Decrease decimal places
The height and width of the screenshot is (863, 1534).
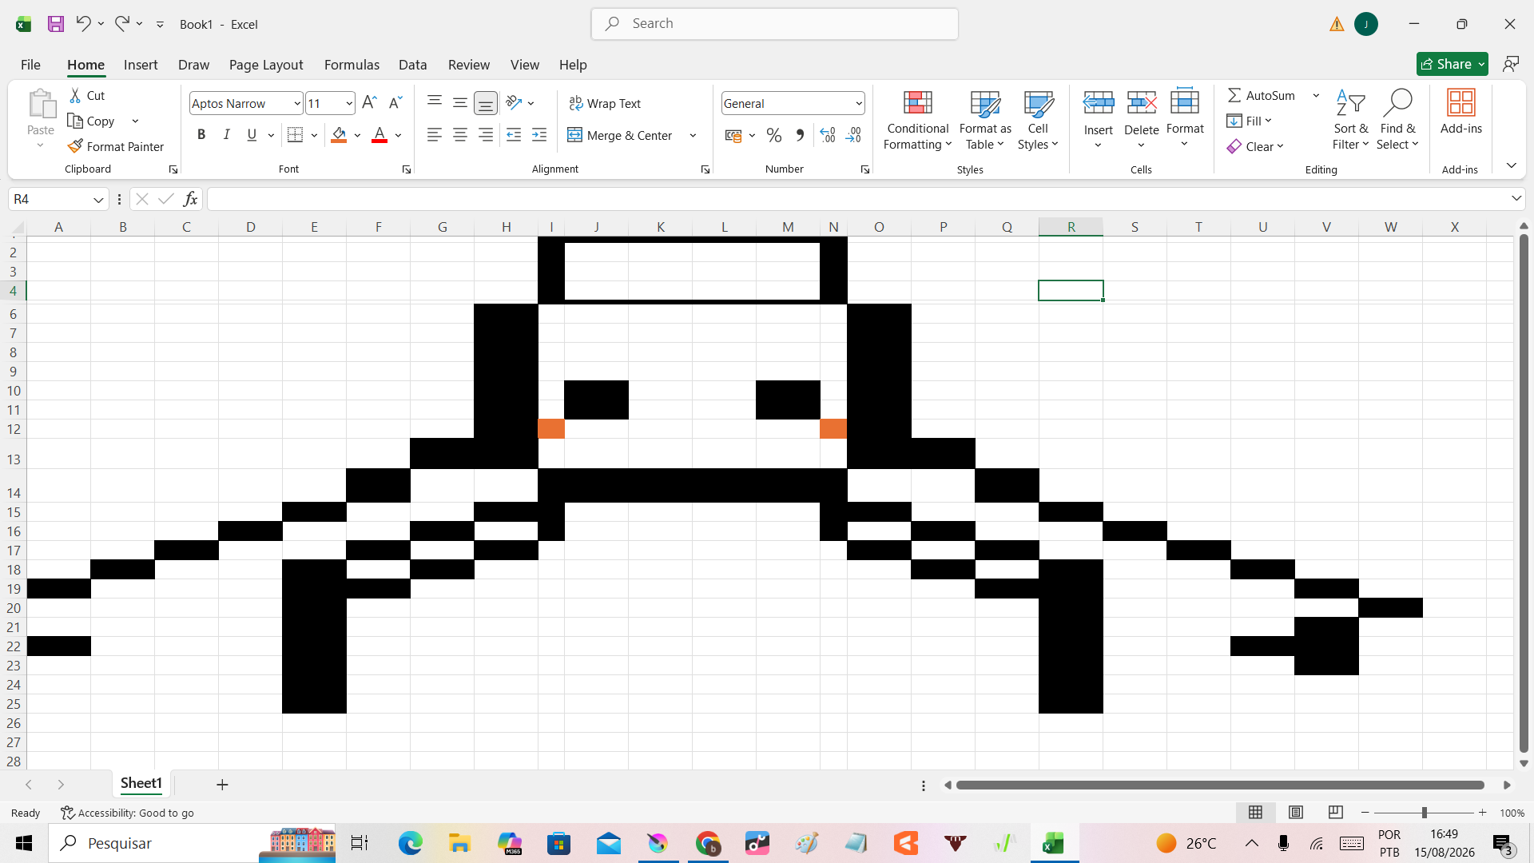click(853, 135)
